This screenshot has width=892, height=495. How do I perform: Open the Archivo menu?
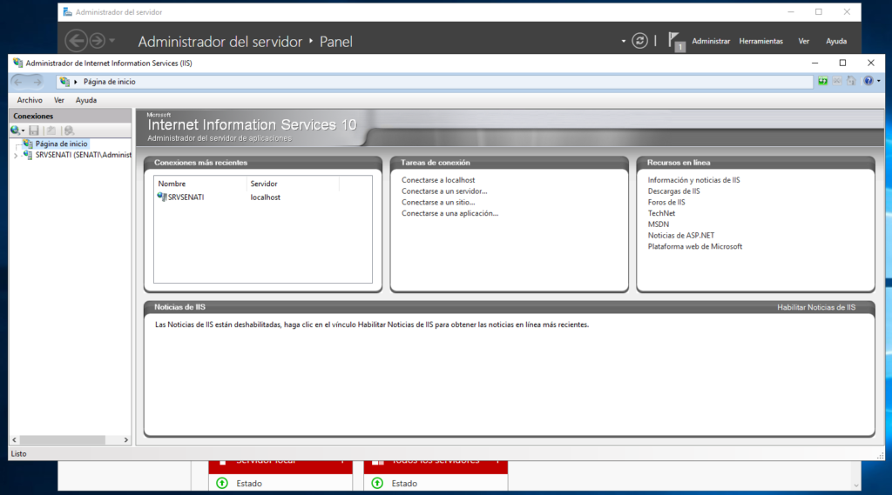click(x=30, y=100)
